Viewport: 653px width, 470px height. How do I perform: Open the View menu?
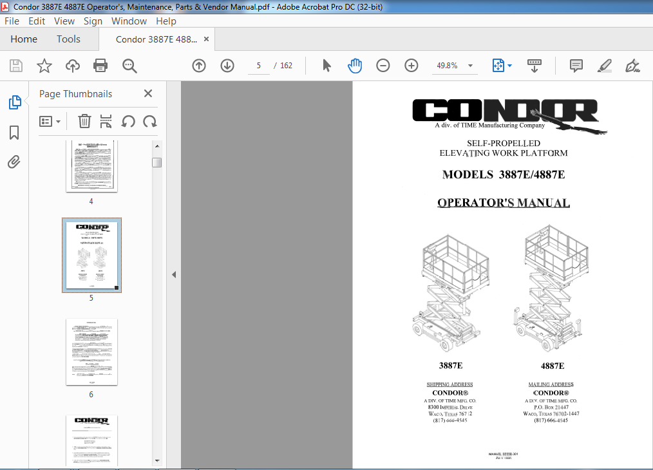point(64,21)
